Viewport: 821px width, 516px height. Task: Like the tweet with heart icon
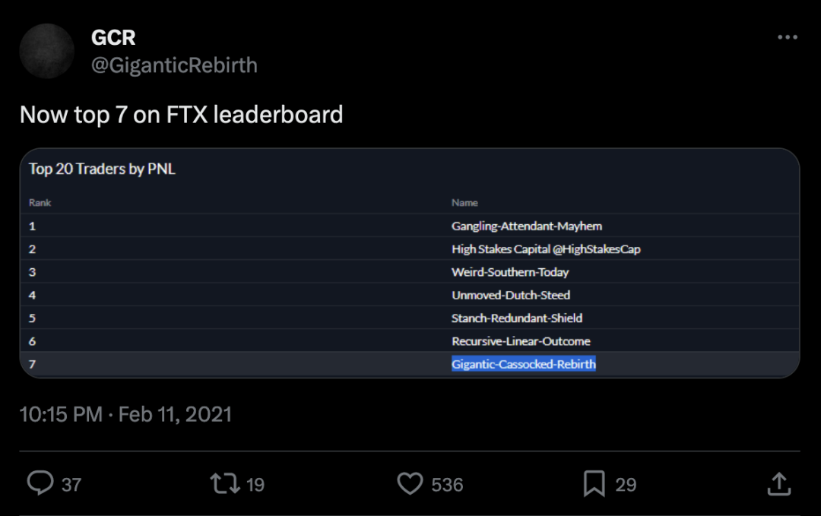pyautogui.click(x=410, y=484)
